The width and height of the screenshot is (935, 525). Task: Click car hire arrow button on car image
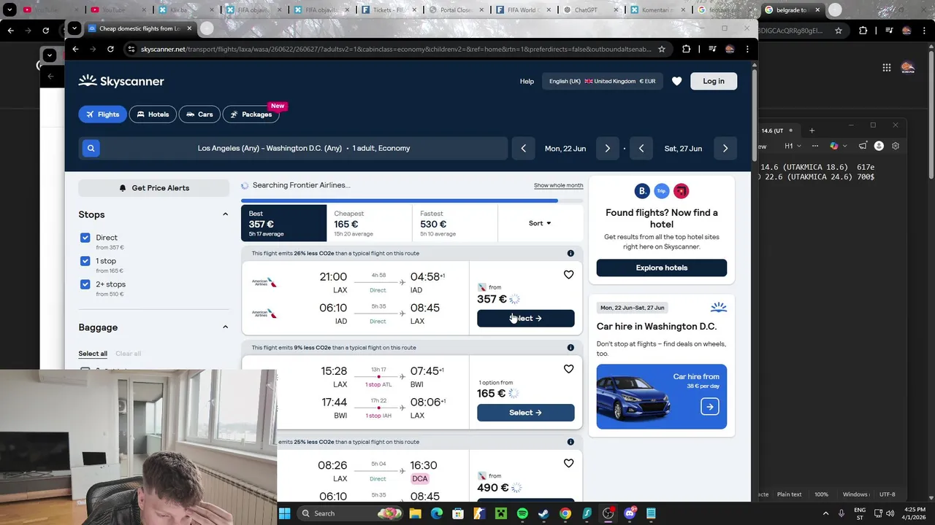tap(709, 406)
